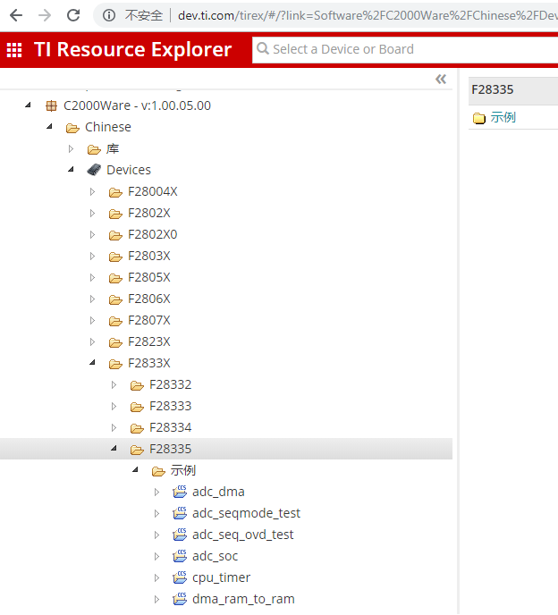Select the F28333 tree item
Viewport: 558px width, 615px height.
[170, 406]
